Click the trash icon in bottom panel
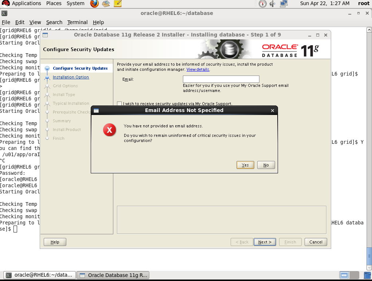Screen dimensions: 372x281 tap(368, 275)
